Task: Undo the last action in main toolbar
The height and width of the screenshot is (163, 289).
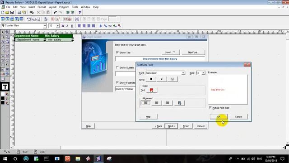Action: (x=56, y=13)
